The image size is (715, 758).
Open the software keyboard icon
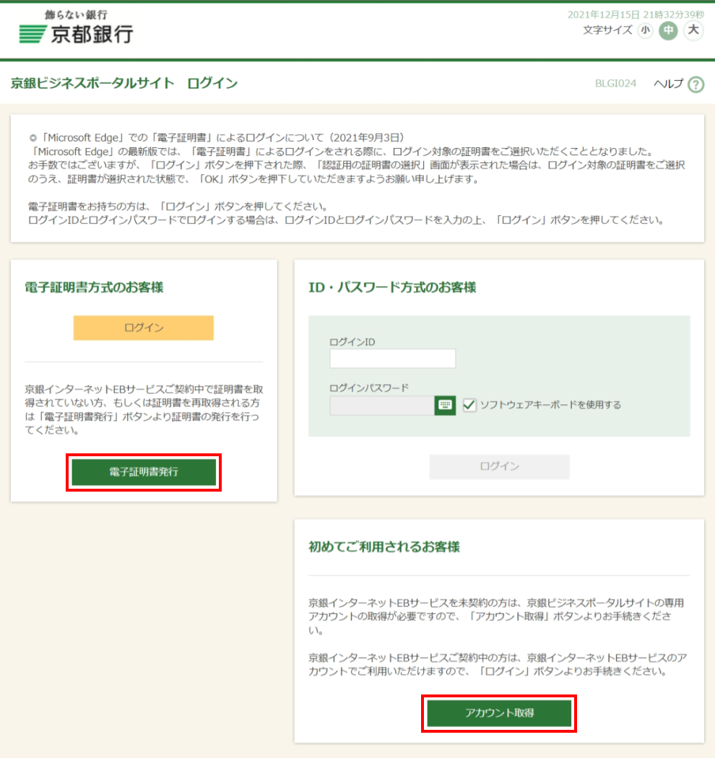[x=445, y=405]
